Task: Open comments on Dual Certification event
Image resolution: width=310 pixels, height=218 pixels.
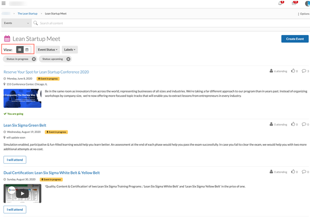Action: point(305,172)
